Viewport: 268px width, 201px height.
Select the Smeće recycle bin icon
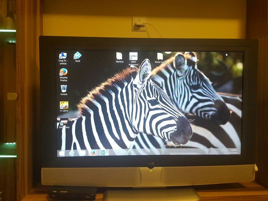click(x=64, y=90)
